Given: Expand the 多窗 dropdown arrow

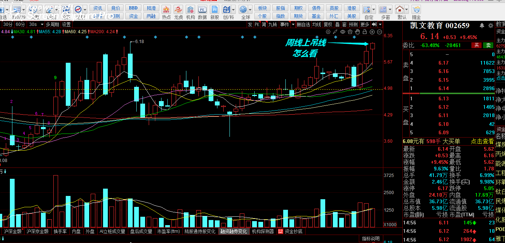Looking at the screenshot, I should click(391, 9).
